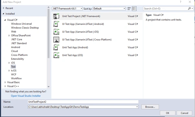Viewport: 195px width, 117px height.
Task: Click the search magnifier icon
Action: (x=189, y=8)
